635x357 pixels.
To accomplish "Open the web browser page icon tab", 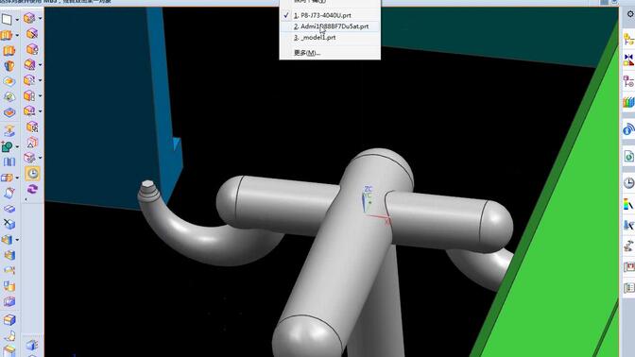I will (x=628, y=156).
